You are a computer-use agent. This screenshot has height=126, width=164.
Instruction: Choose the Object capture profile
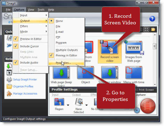85,75
